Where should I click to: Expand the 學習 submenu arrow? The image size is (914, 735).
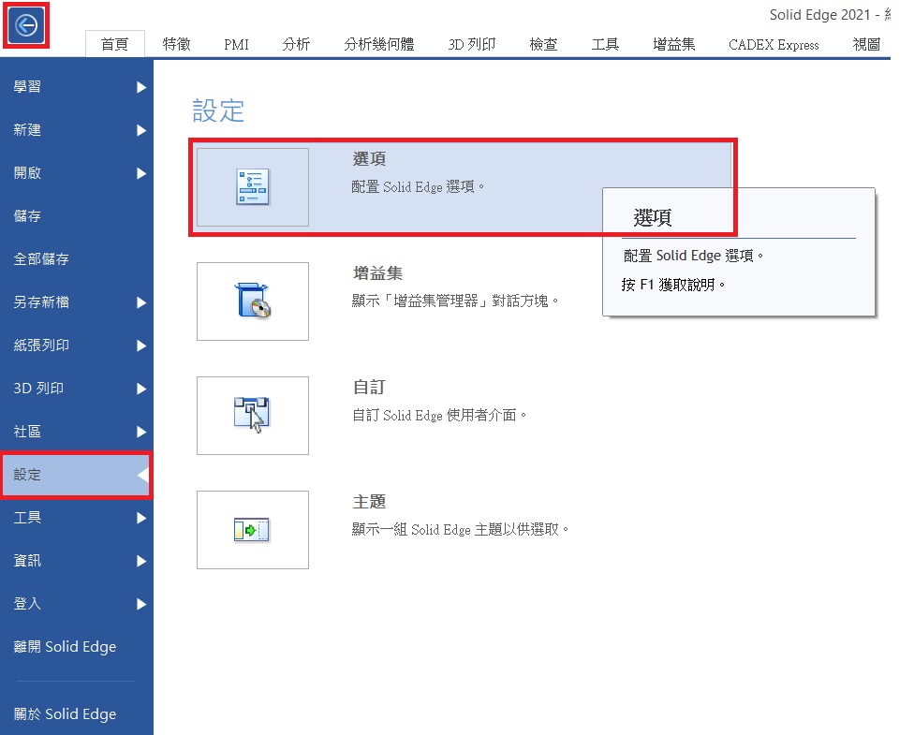pos(141,87)
